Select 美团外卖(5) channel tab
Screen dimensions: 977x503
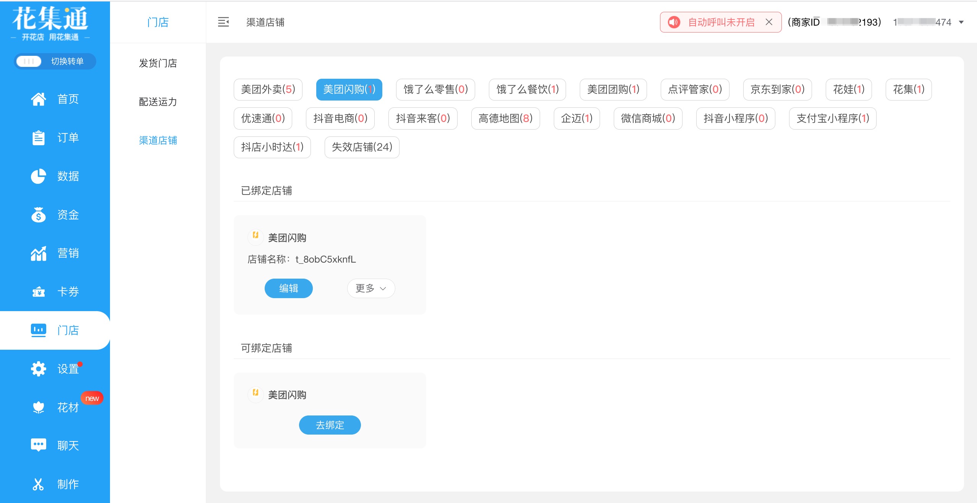tap(268, 89)
